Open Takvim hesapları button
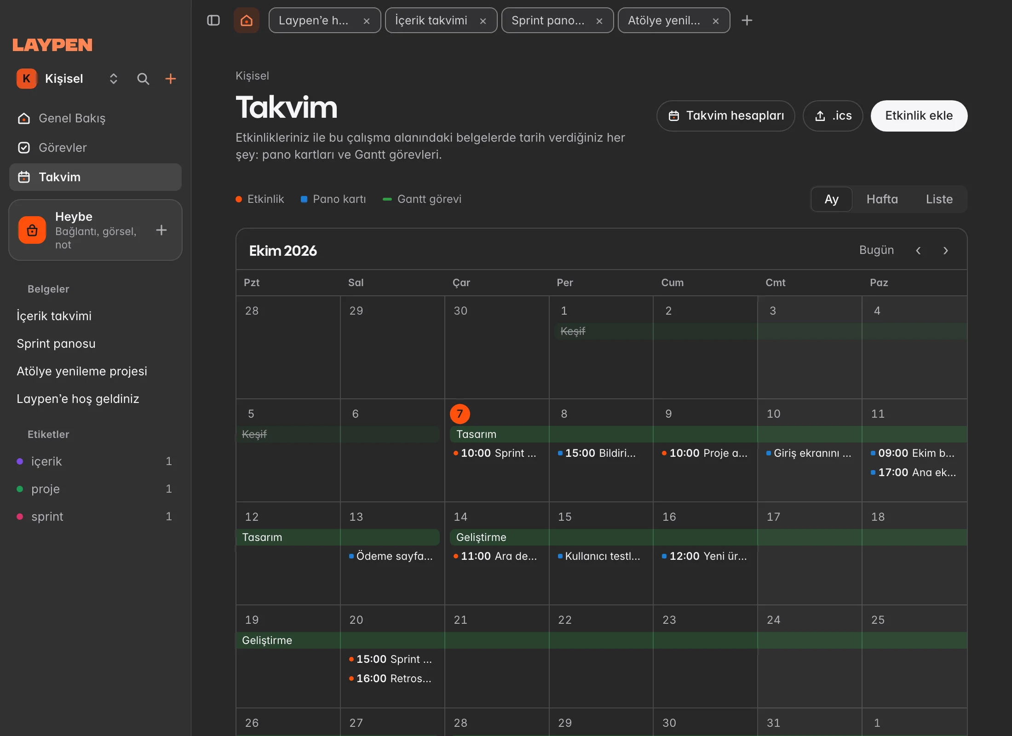This screenshot has width=1012, height=736. [x=726, y=116]
